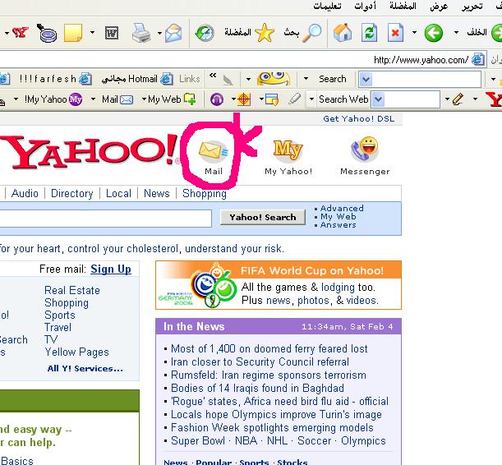Screen dimensions: 502x465
Task: Open the Hotmail مجاني links bar shortcut
Action: point(137,79)
